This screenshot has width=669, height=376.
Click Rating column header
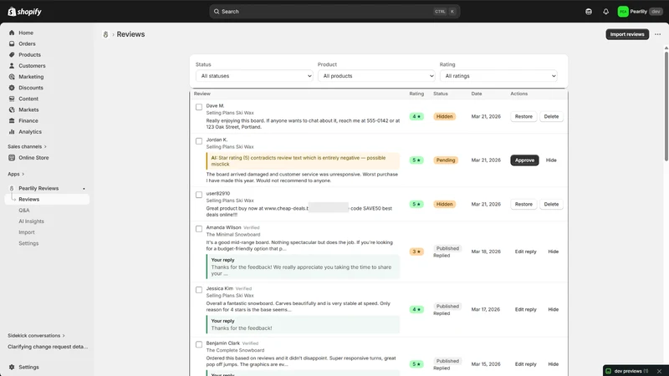coord(416,94)
